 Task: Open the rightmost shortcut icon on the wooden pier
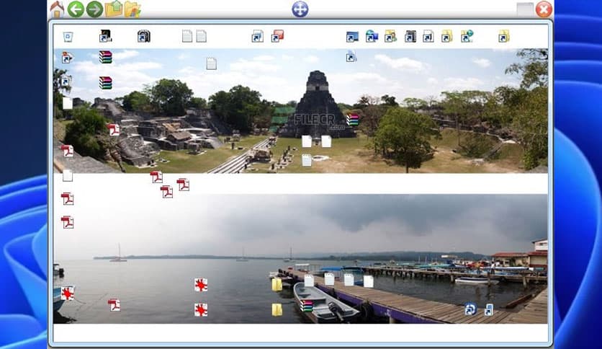point(489,309)
